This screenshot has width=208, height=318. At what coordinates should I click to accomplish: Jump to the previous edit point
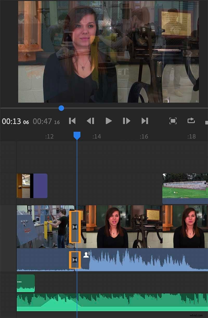[72, 121]
